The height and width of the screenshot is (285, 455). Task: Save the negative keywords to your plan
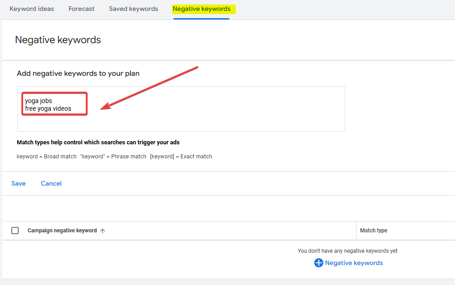(x=18, y=183)
